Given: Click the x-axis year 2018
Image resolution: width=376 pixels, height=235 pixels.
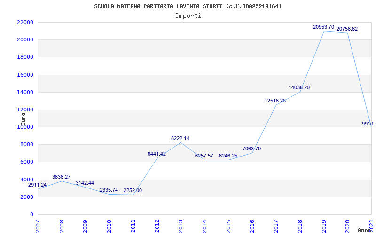Looking at the screenshot, I should pyautogui.click(x=300, y=227).
